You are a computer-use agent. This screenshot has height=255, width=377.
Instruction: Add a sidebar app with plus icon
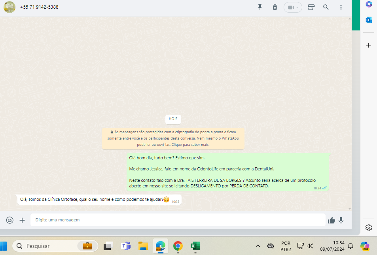pyautogui.click(x=368, y=45)
